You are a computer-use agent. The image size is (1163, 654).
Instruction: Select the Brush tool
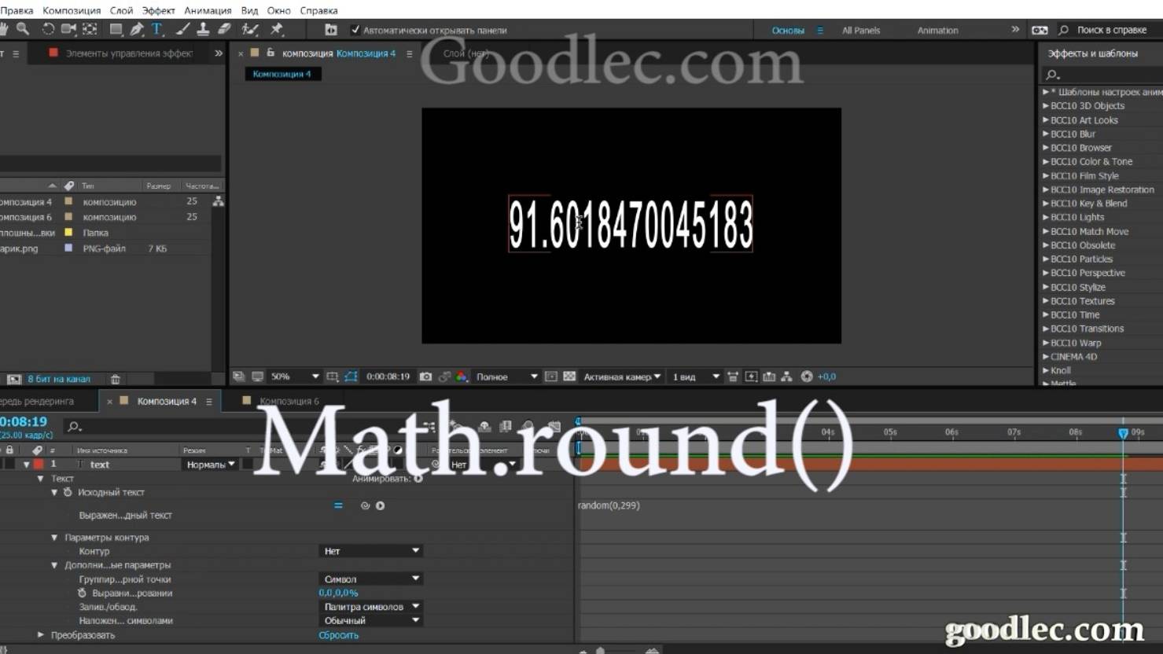point(182,29)
